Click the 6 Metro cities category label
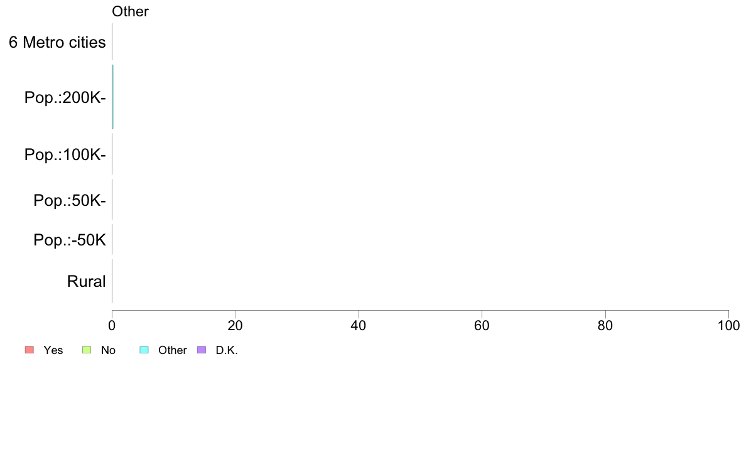The height and width of the screenshot is (462, 746). (57, 42)
